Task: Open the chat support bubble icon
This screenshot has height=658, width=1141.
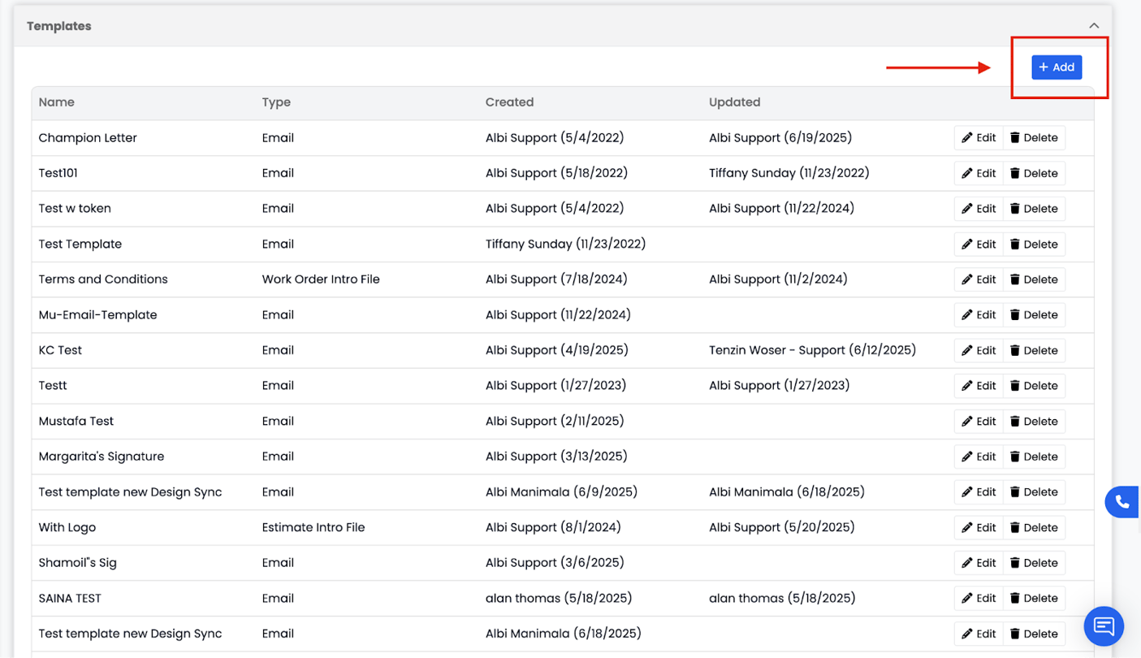Action: pyautogui.click(x=1104, y=626)
